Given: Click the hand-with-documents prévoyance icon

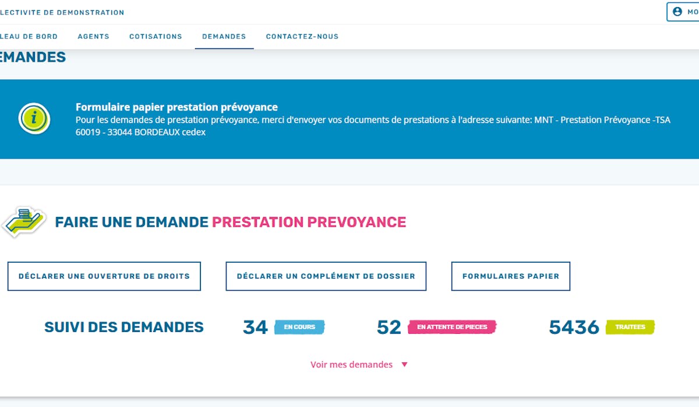Looking at the screenshot, I should point(24,222).
